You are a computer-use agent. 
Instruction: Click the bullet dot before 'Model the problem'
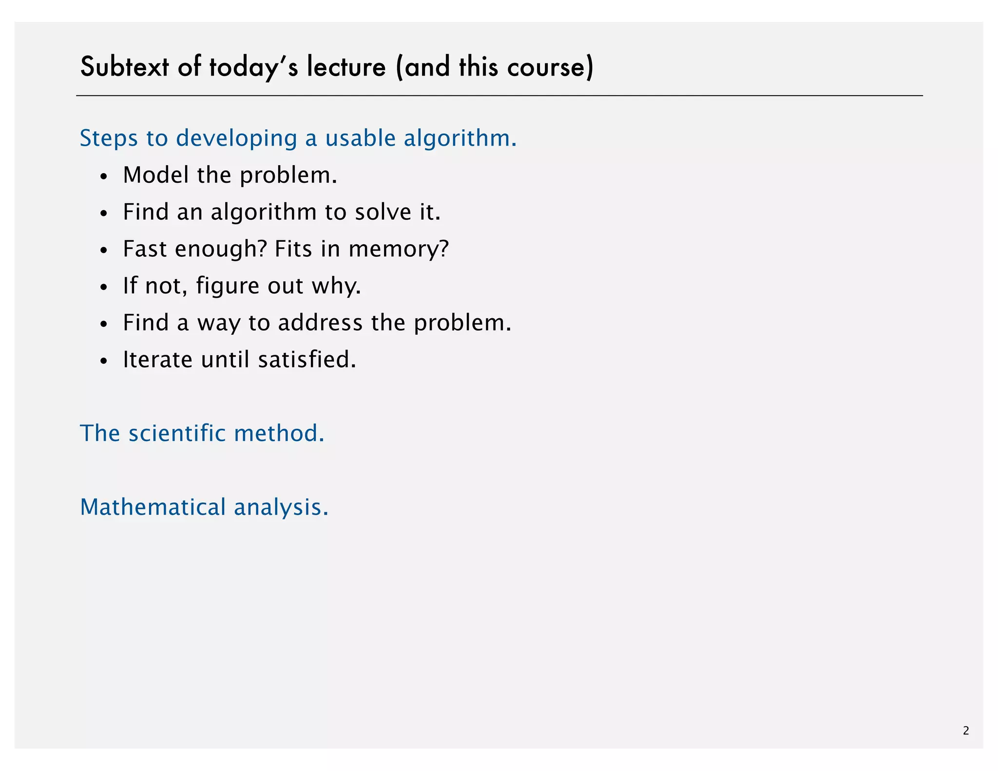tap(103, 177)
